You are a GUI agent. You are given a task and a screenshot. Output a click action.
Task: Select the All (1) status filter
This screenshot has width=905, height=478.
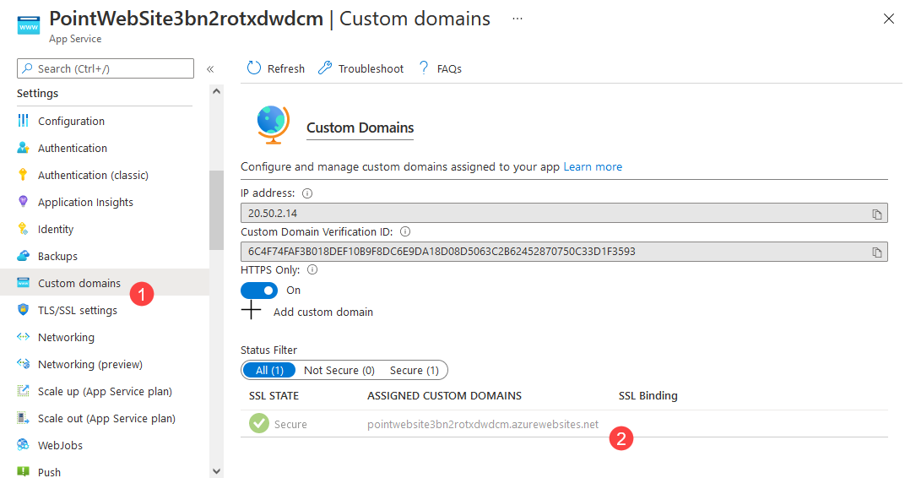coord(269,370)
